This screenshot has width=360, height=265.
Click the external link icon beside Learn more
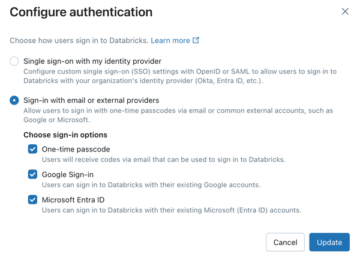(196, 40)
